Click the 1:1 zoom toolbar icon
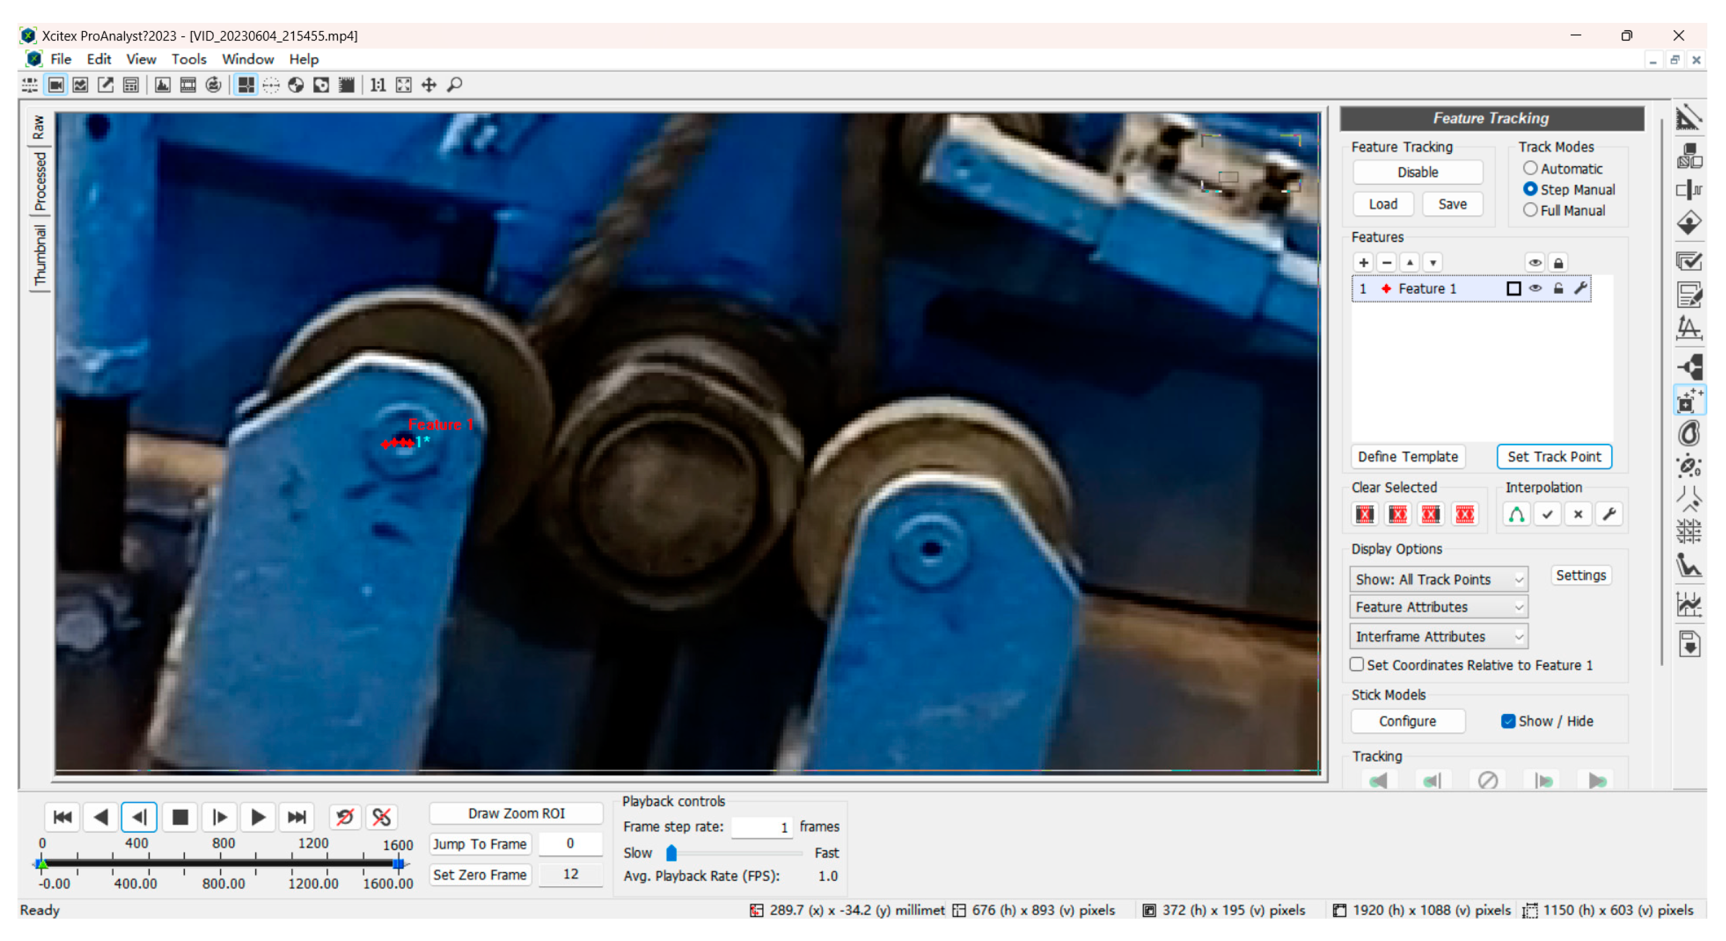 click(378, 85)
